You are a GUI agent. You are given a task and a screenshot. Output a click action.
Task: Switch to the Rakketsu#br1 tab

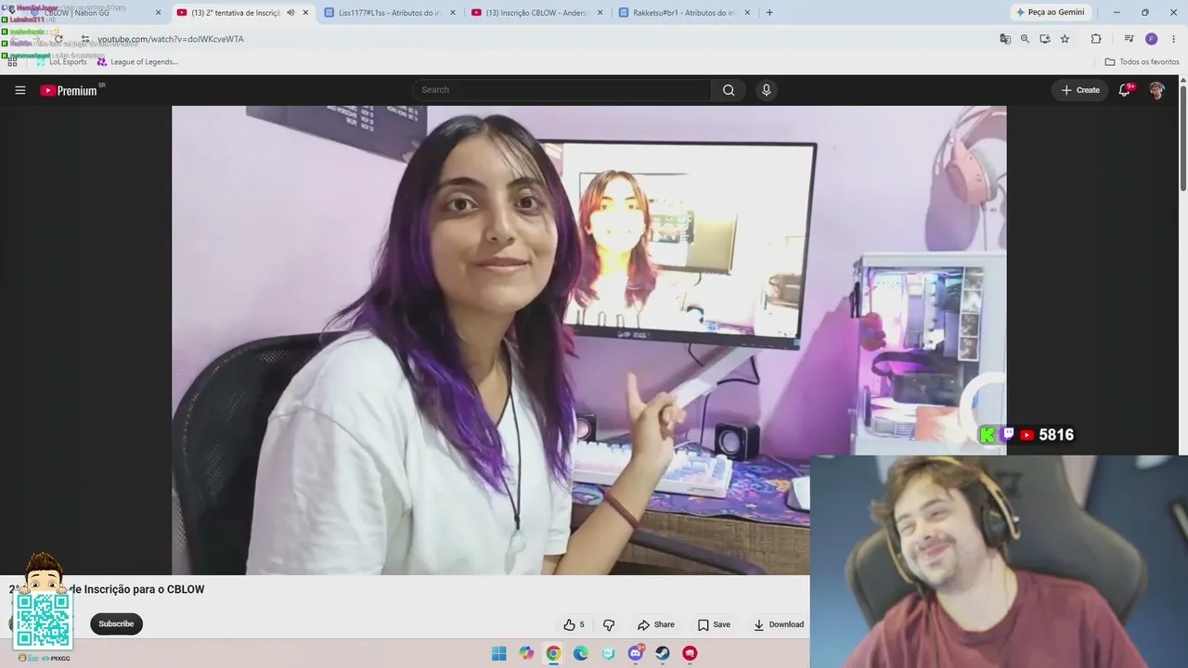pyautogui.click(x=684, y=13)
